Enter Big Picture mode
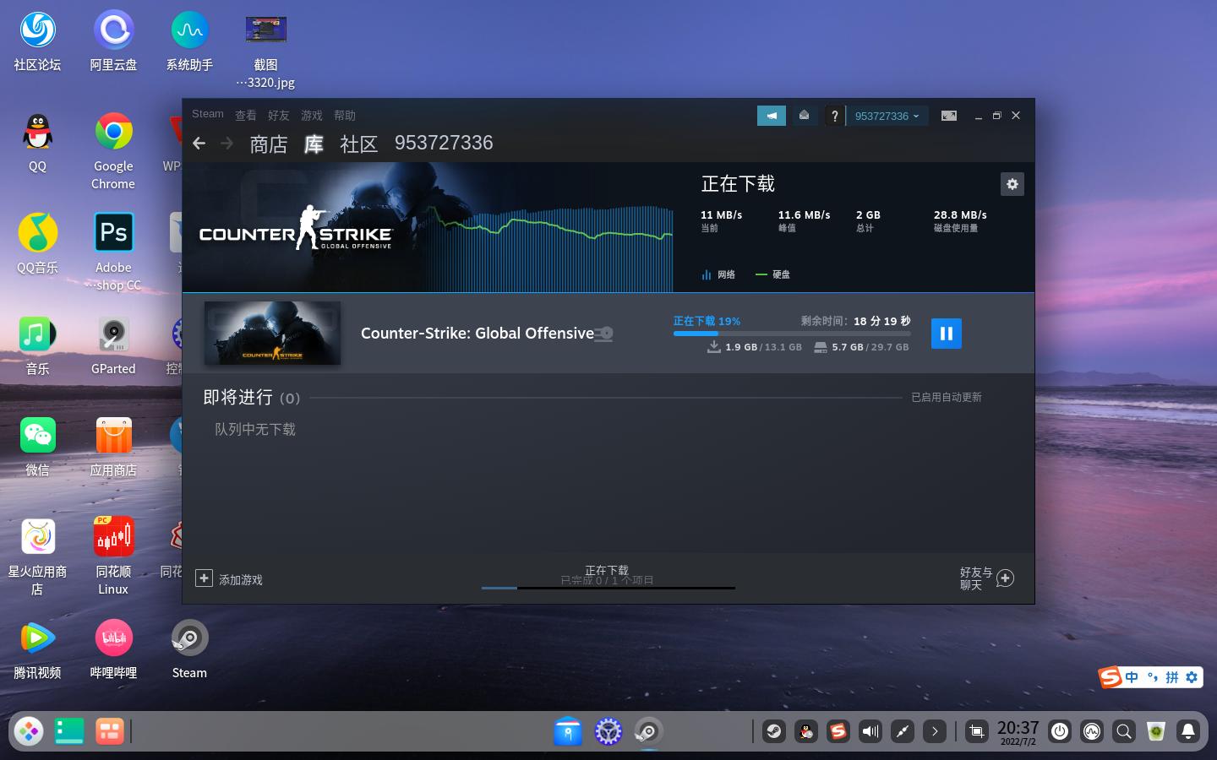Image resolution: width=1217 pixels, height=760 pixels. tap(948, 116)
